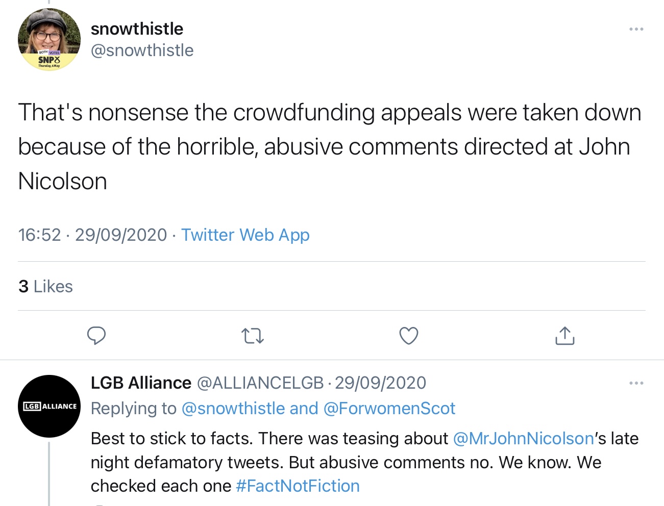This screenshot has height=506, width=664.
Task: Click the snowthistle display name
Action: click(x=137, y=29)
